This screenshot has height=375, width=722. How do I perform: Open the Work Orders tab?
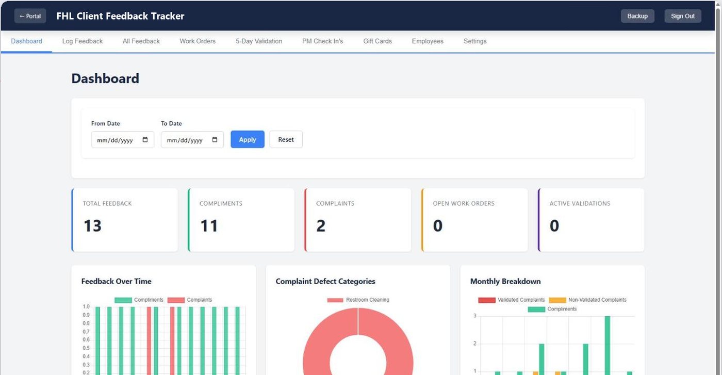click(198, 41)
